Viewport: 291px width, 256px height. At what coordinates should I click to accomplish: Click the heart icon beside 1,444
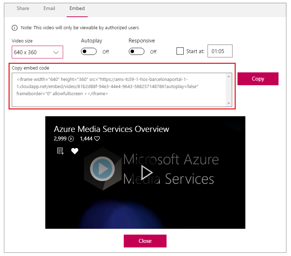click(97, 138)
